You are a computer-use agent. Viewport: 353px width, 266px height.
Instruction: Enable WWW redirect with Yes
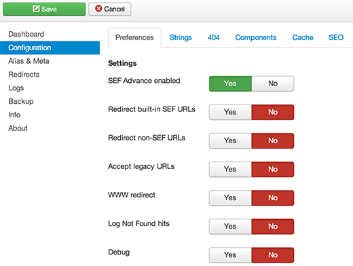tap(230, 198)
